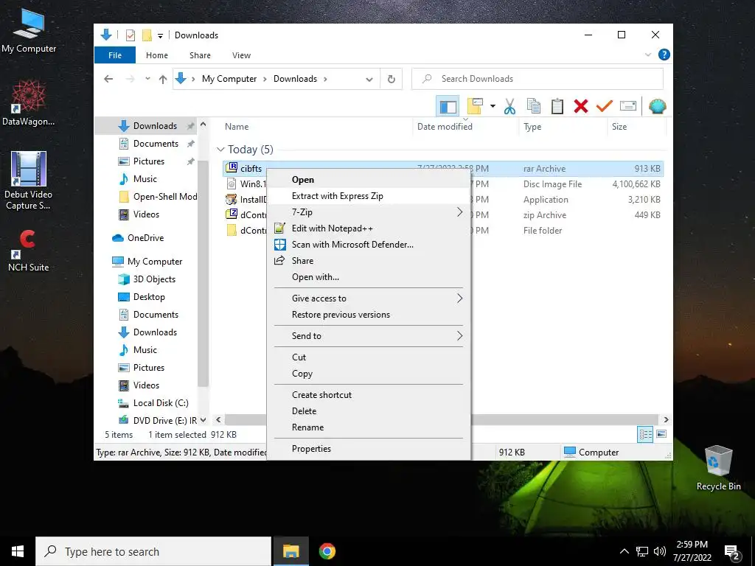The width and height of the screenshot is (755, 566).
Task: Click the properties checkmark in title bar
Action: (130, 35)
